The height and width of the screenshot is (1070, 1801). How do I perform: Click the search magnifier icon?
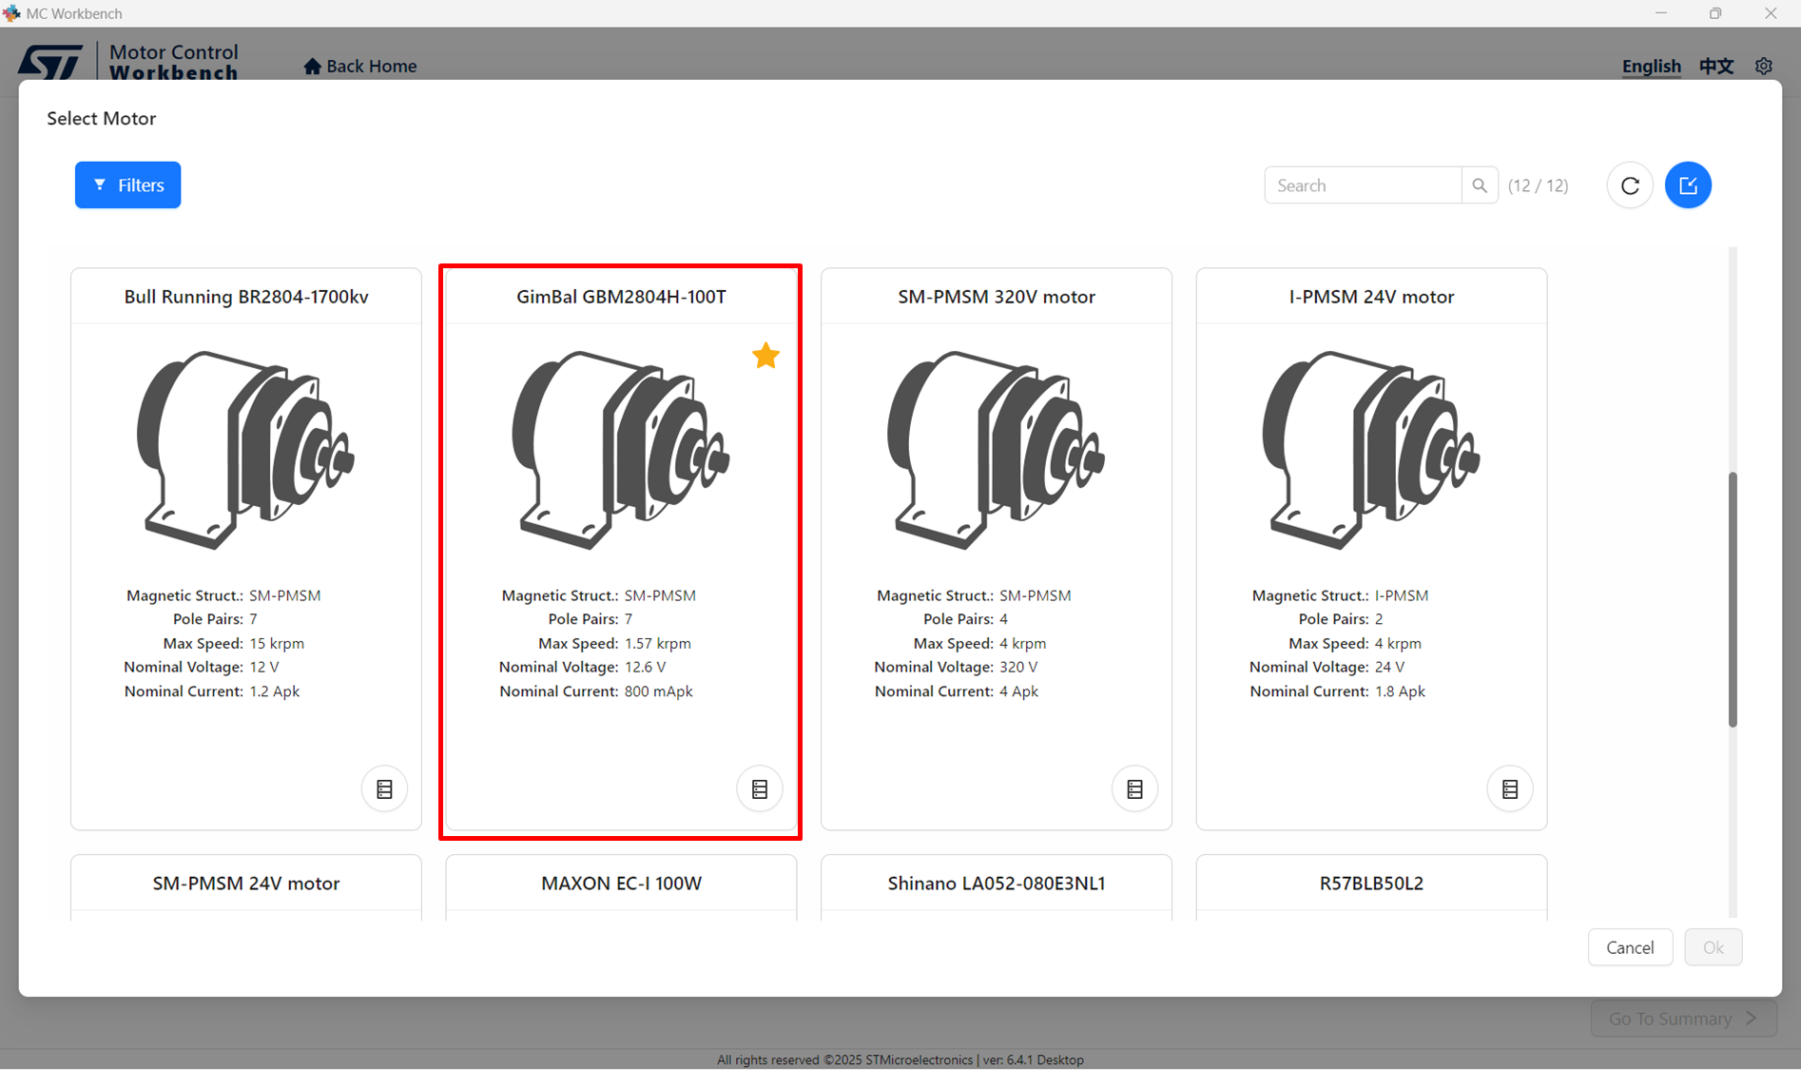click(1480, 185)
